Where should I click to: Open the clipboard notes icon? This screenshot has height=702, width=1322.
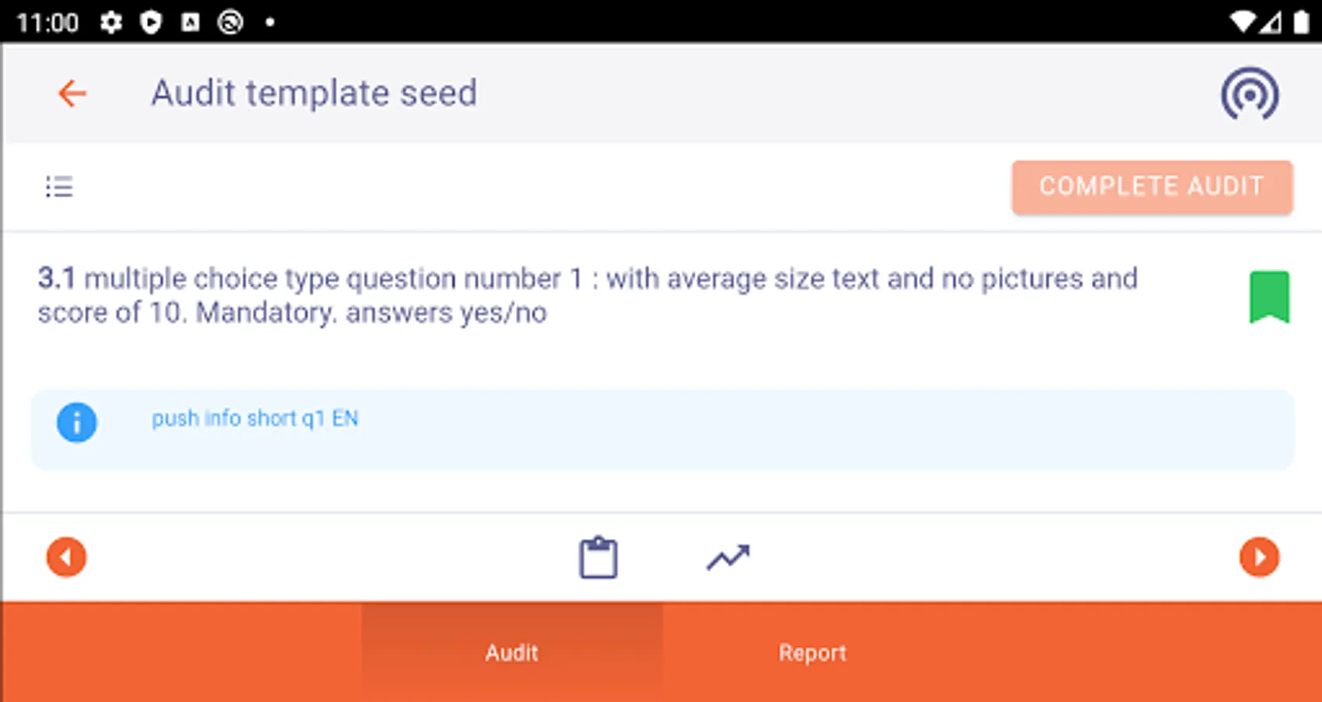click(x=597, y=557)
